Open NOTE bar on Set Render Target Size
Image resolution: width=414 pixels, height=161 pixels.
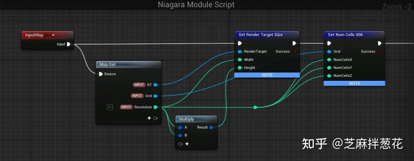click(267, 75)
